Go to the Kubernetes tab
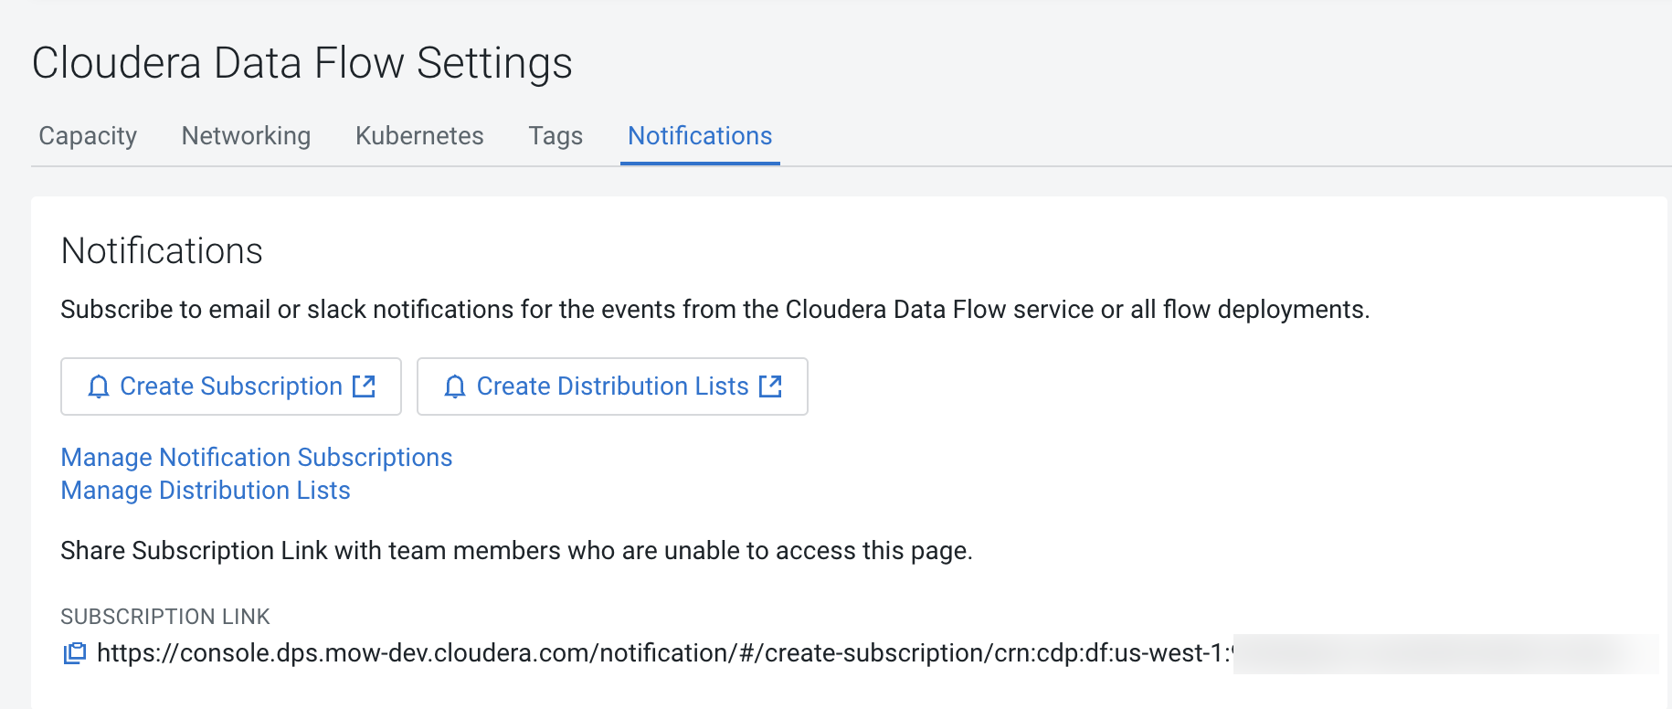Image resolution: width=1672 pixels, height=709 pixels. coord(419,136)
